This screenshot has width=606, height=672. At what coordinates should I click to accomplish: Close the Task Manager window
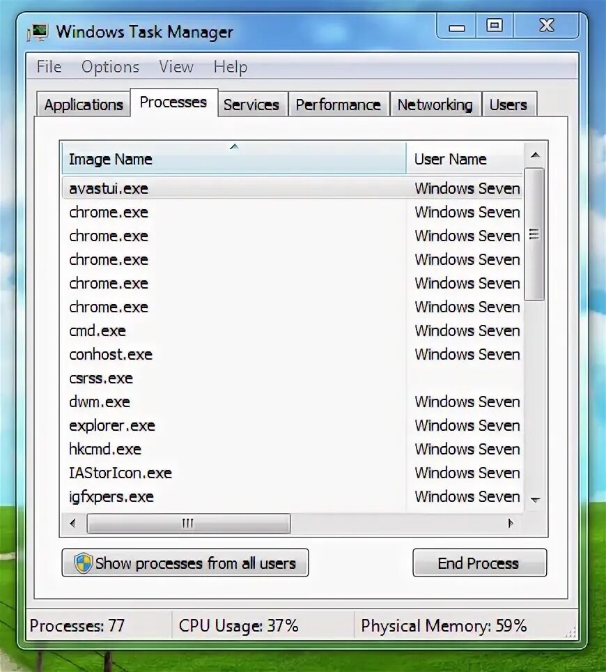coord(546,26)
